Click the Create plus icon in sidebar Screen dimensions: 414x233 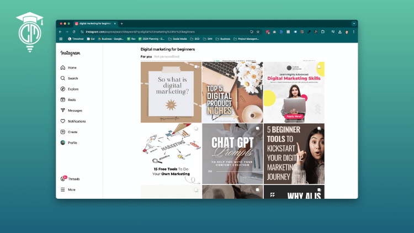pos(63,132)
